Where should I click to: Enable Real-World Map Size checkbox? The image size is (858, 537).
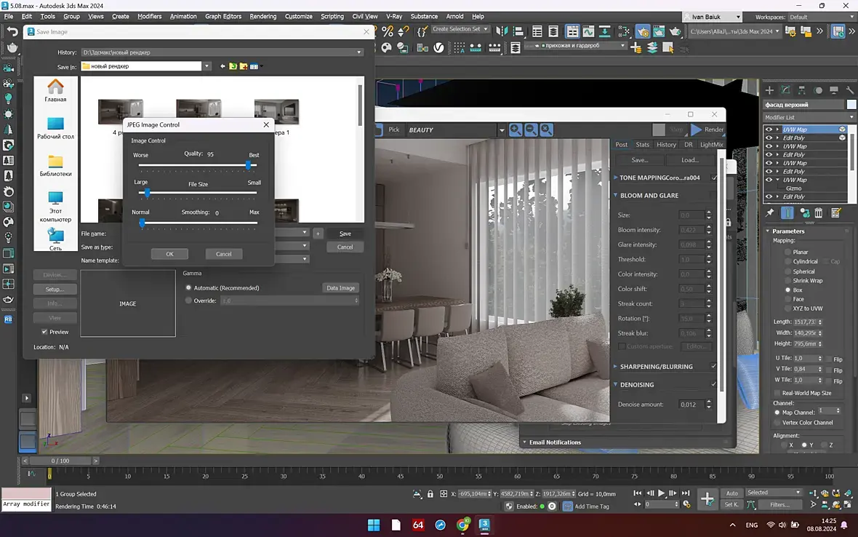777,392
